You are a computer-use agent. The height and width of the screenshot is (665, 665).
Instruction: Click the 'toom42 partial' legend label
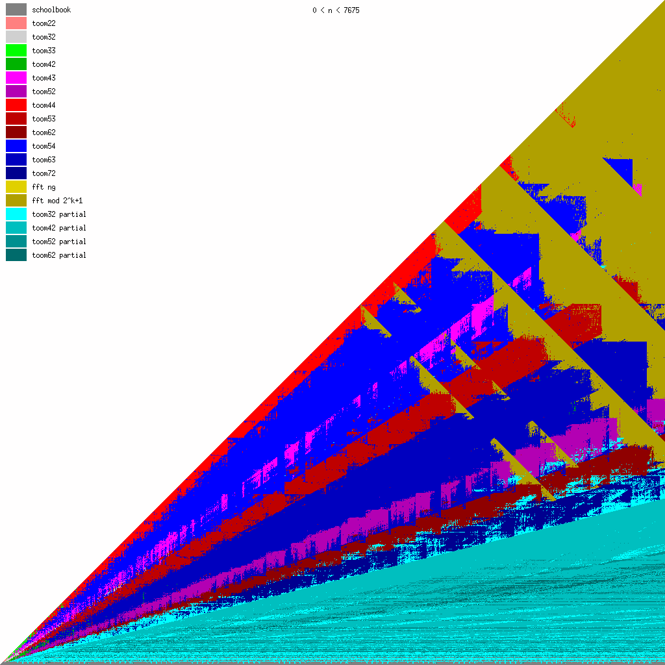[x=59, y=228]
